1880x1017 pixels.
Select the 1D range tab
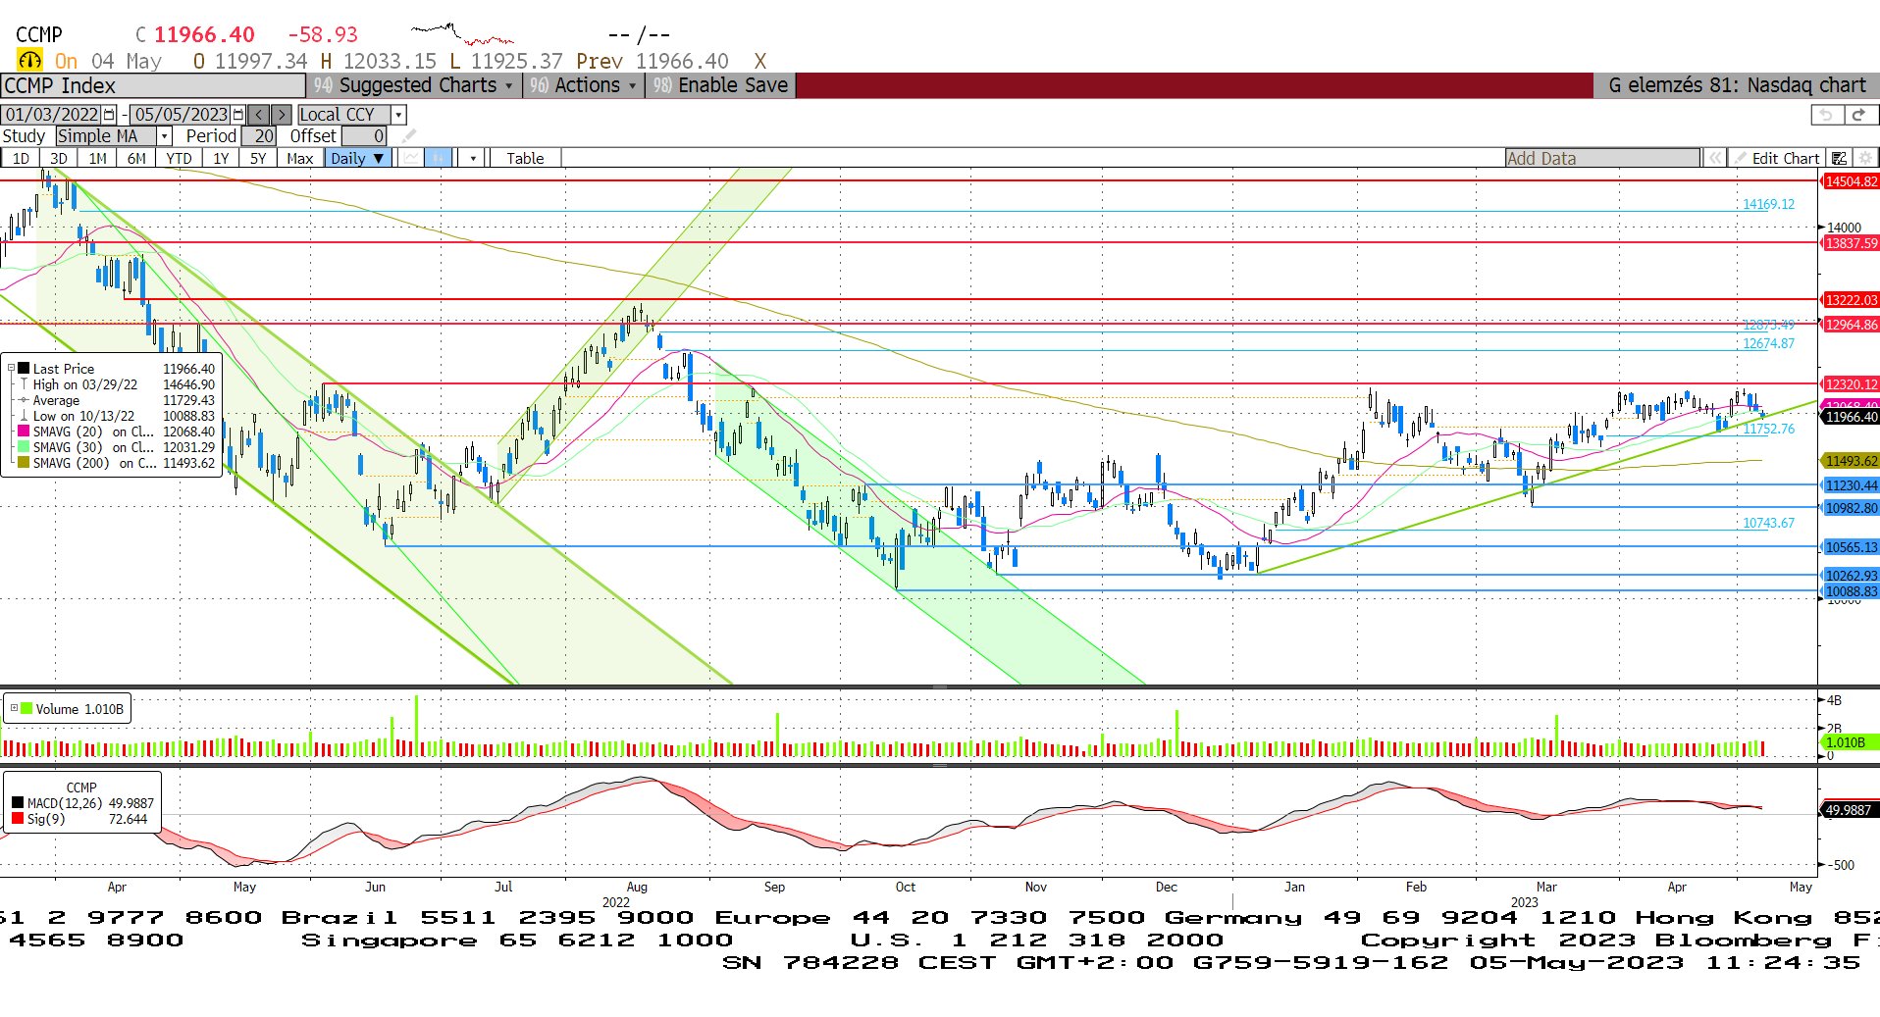[x=21, y=158]
